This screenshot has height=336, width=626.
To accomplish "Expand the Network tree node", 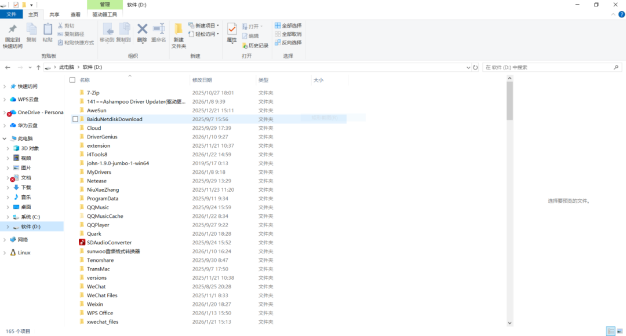I will 5,239.
